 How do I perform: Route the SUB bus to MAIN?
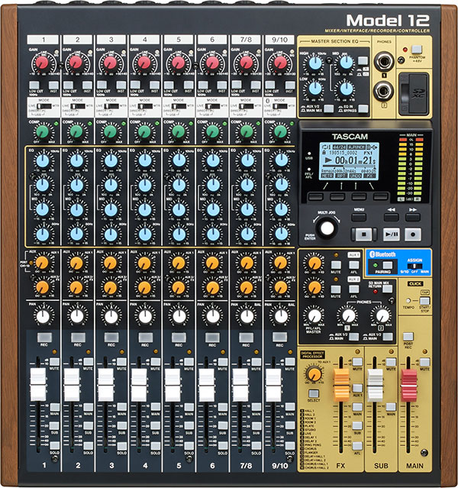[391, 407]
